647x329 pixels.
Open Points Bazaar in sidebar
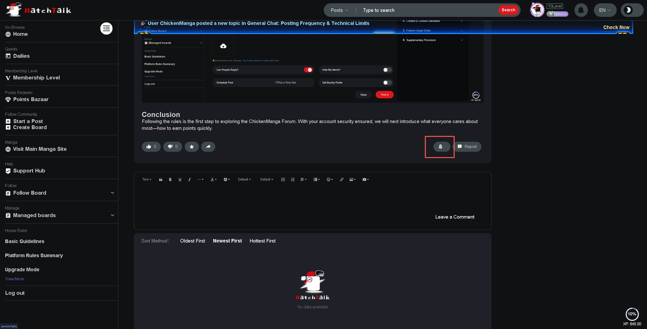tap(31, 99)
